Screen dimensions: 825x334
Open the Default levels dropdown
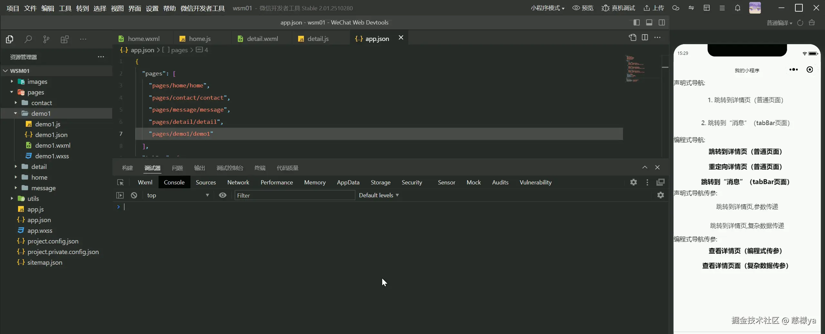click(x=379, y=195)
